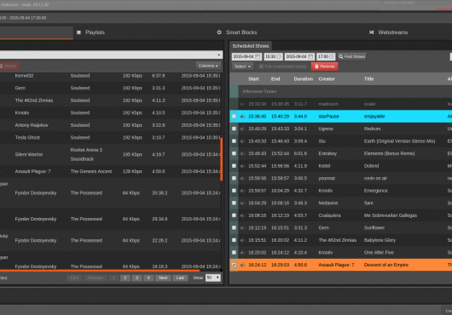The image size is (452, 315).
Task: Go to page 2 of the library
Action: 125,278
